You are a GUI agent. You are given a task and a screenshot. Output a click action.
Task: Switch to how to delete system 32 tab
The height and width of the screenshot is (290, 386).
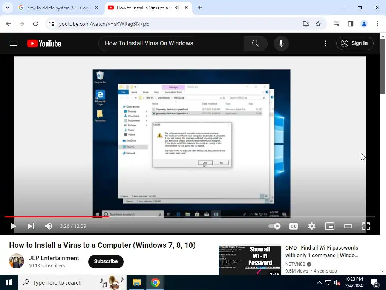58,8
